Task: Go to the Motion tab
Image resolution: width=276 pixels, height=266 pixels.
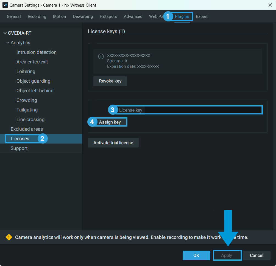Action: pos(60,16)
